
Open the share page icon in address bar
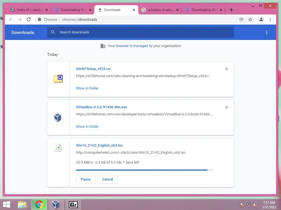[241, 19]
